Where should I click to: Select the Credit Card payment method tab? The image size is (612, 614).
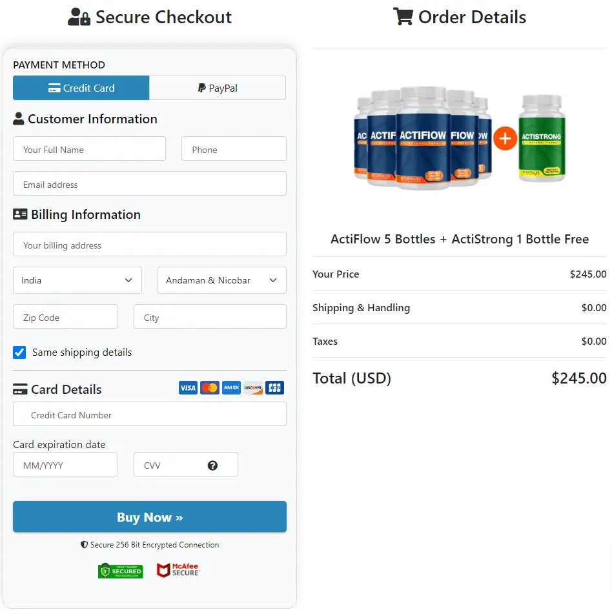click(81, 87)
